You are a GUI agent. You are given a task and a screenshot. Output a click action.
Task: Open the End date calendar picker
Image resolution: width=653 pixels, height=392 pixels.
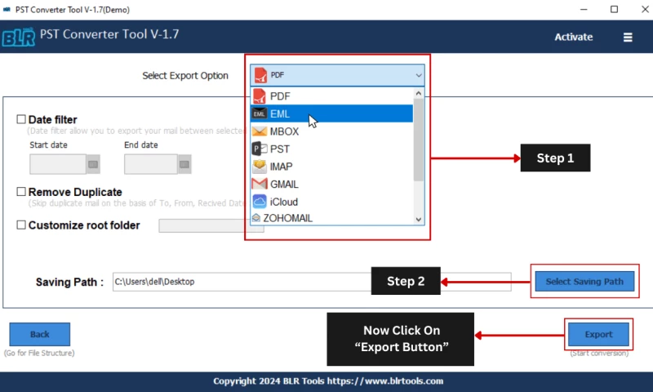(x=184, y=164)
